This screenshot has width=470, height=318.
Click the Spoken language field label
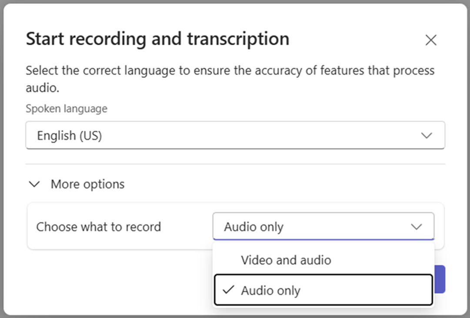(66, 109)
